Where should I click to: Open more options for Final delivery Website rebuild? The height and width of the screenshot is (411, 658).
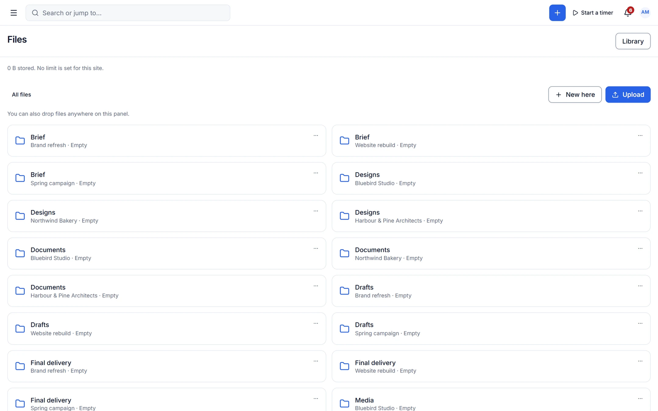(x=640, y=361)
